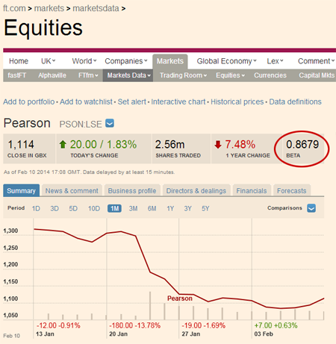
Task: Click the 1,114 close price value
Action: click(x=21, y=144)
